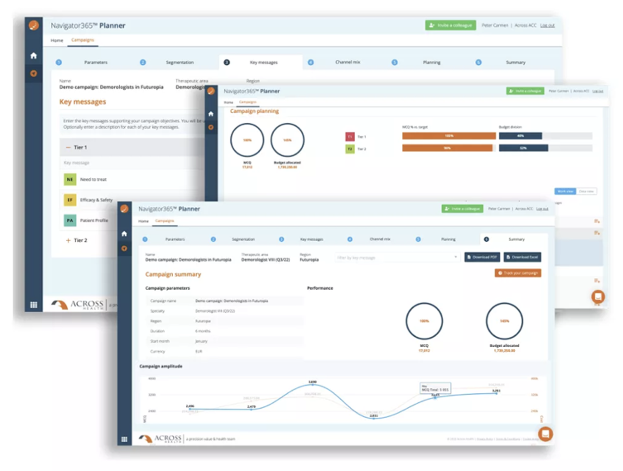
Task: Click the Navigator365 logo in the Key messages window
Action: 34,25
